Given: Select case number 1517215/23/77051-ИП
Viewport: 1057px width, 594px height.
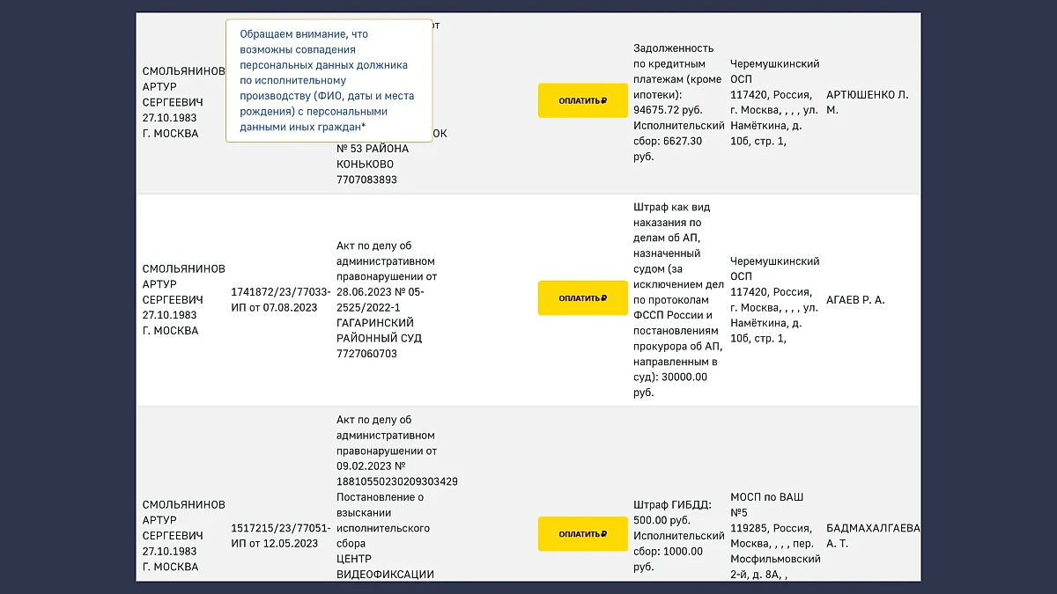Looking at the screenshot, I should click(x=280, y=535).
